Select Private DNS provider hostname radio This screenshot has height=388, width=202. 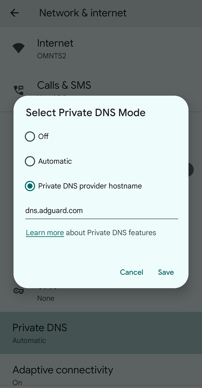[x=30, y=186]
